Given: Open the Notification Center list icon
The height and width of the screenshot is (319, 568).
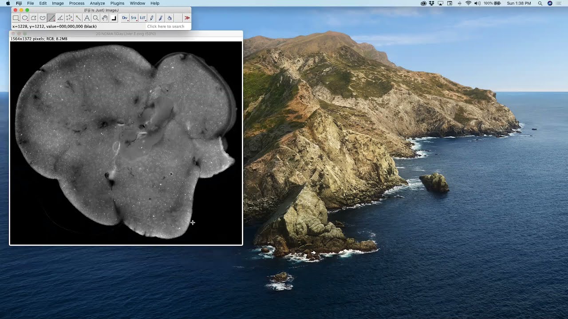Looking at the screenshot, I should (559, 3).
